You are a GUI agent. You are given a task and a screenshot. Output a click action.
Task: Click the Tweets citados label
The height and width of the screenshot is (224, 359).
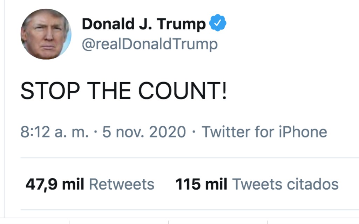coord(285,184)
